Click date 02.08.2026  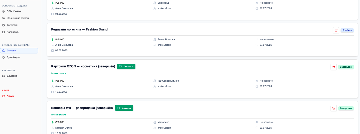click(x=61, y=50)
